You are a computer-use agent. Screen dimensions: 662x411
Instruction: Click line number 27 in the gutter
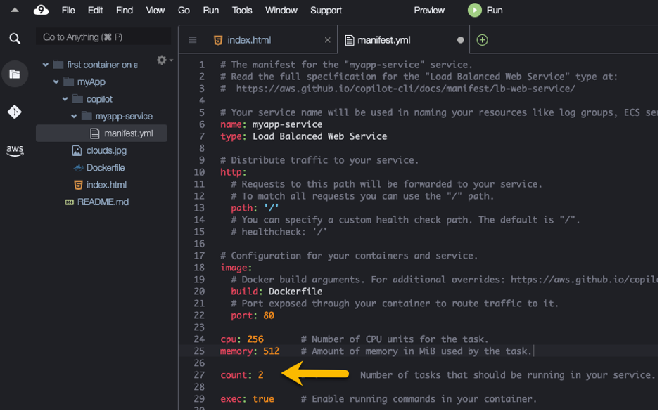click(x=199, y=375)
